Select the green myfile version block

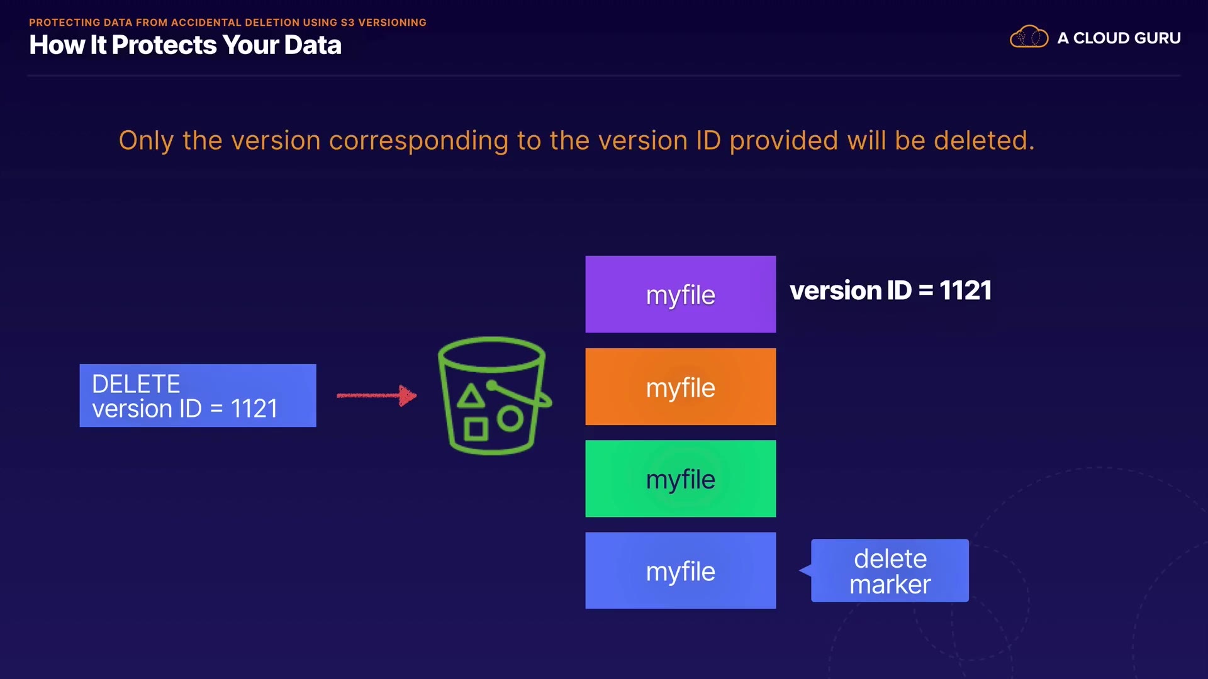[680, 479]
